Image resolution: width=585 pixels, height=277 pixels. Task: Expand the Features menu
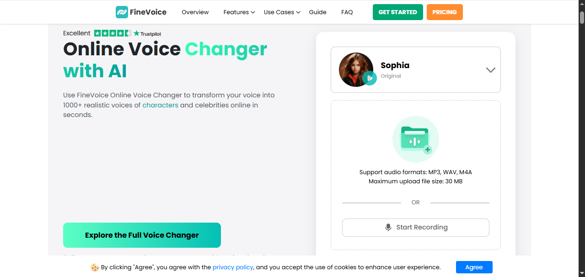[239, 12]
